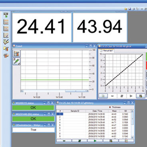Click the blue save disk icon in top toolbar
Viewport: 147px width, 147px height.
129,9
